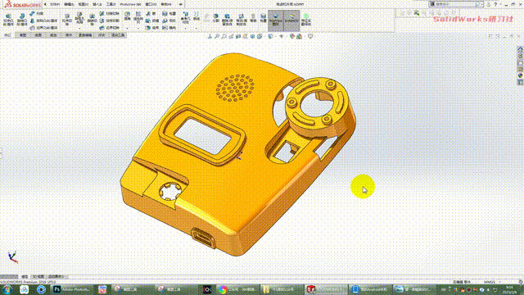Open Apply Scene in view toolbar

click(300, 36)
